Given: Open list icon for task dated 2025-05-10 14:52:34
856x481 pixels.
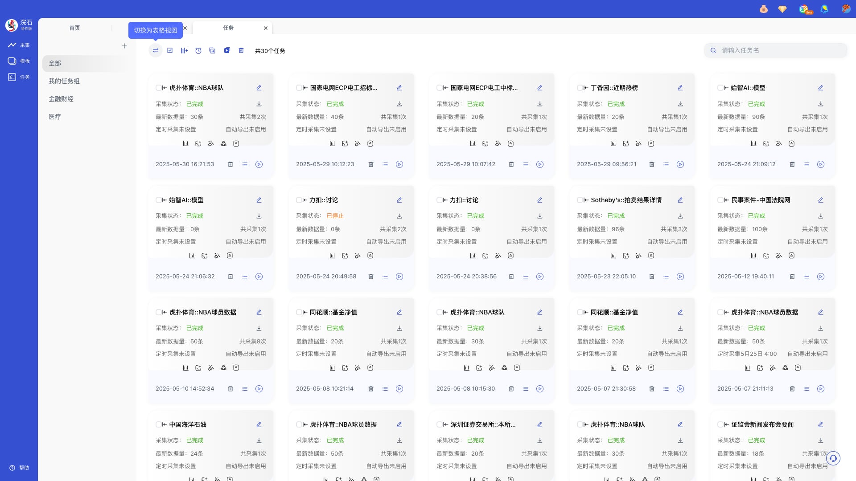Looking at the screenshot, I should pyautogui.click(x=245, y=389).
